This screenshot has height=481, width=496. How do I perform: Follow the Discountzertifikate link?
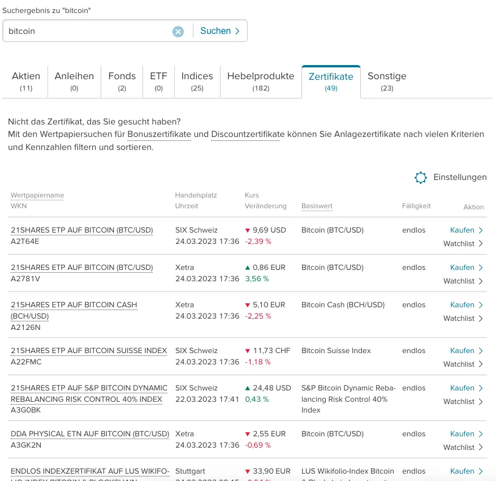coord(248,135)
